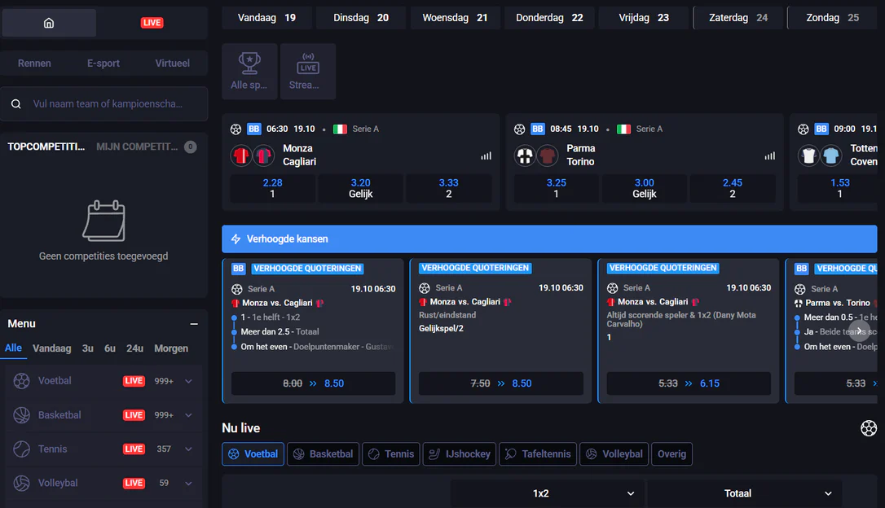
Task: Select the Volleybal live filter chip
Action: [x=614, y=454]
